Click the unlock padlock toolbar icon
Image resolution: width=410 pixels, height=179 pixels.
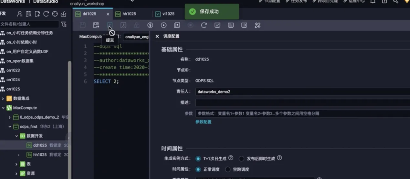[x=137, y=25]
